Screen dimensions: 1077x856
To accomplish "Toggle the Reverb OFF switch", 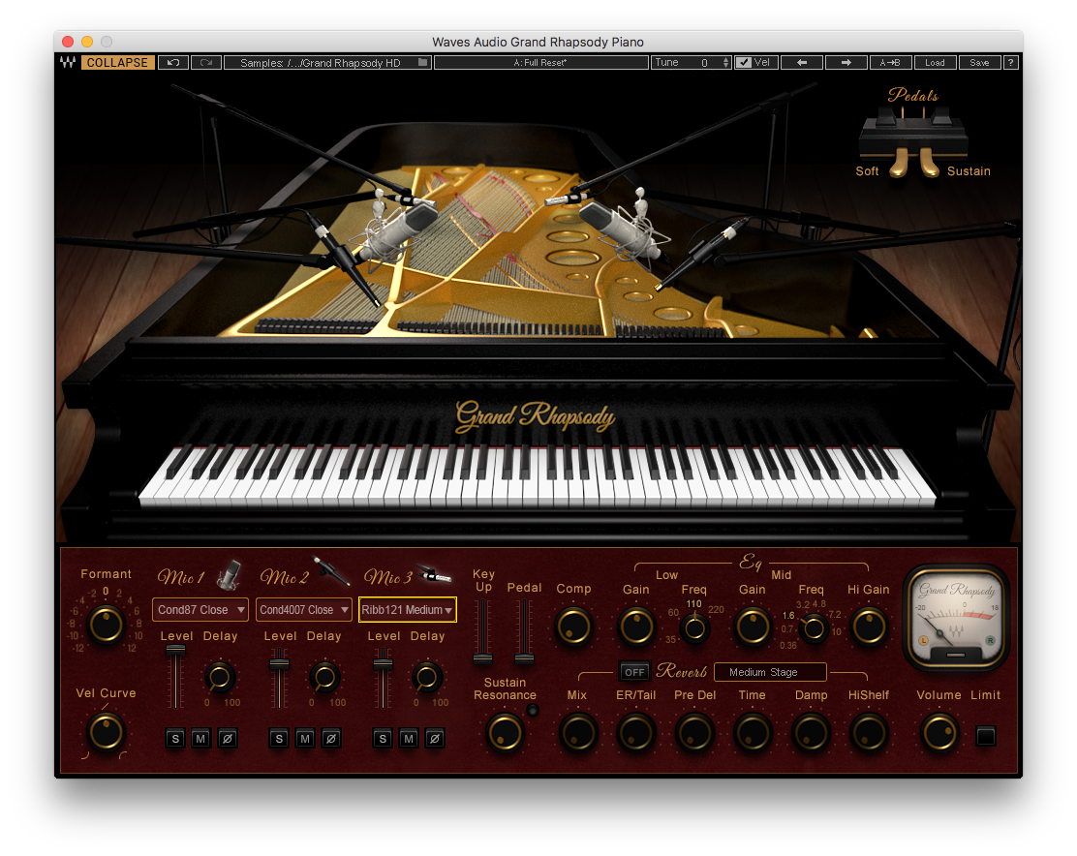I will (634, 672).
